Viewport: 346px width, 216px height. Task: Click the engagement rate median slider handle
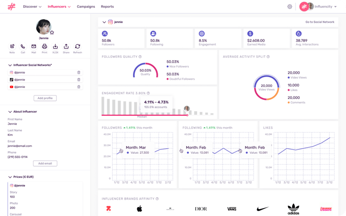tap(187, 115)
